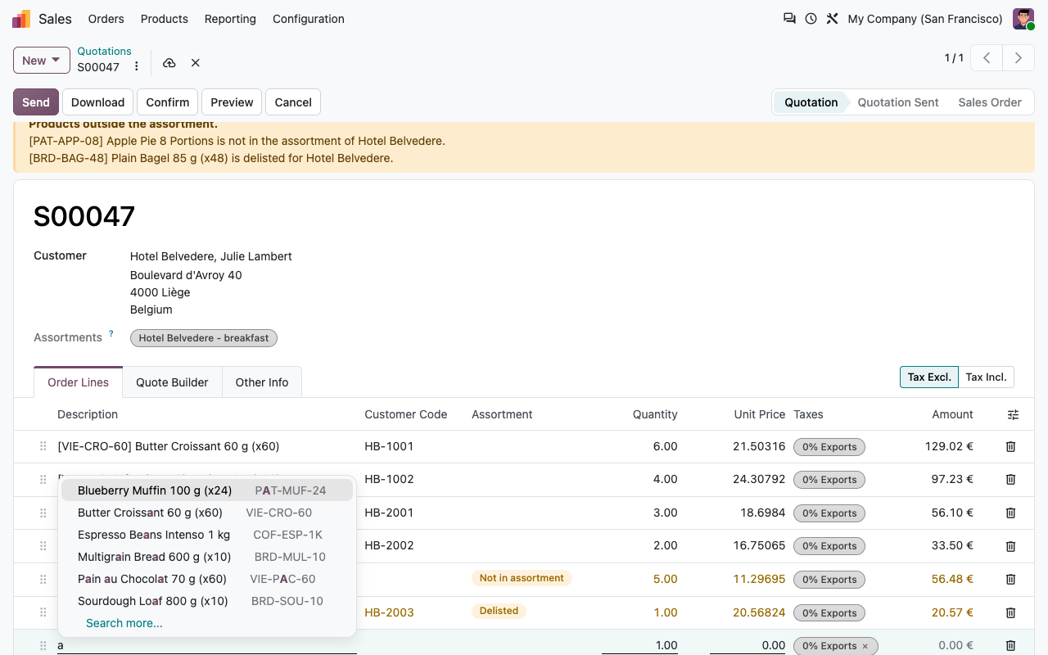1048x655 pixels.
Task: Switch to Tax Incl. display
Action: (x=986, y=377)
